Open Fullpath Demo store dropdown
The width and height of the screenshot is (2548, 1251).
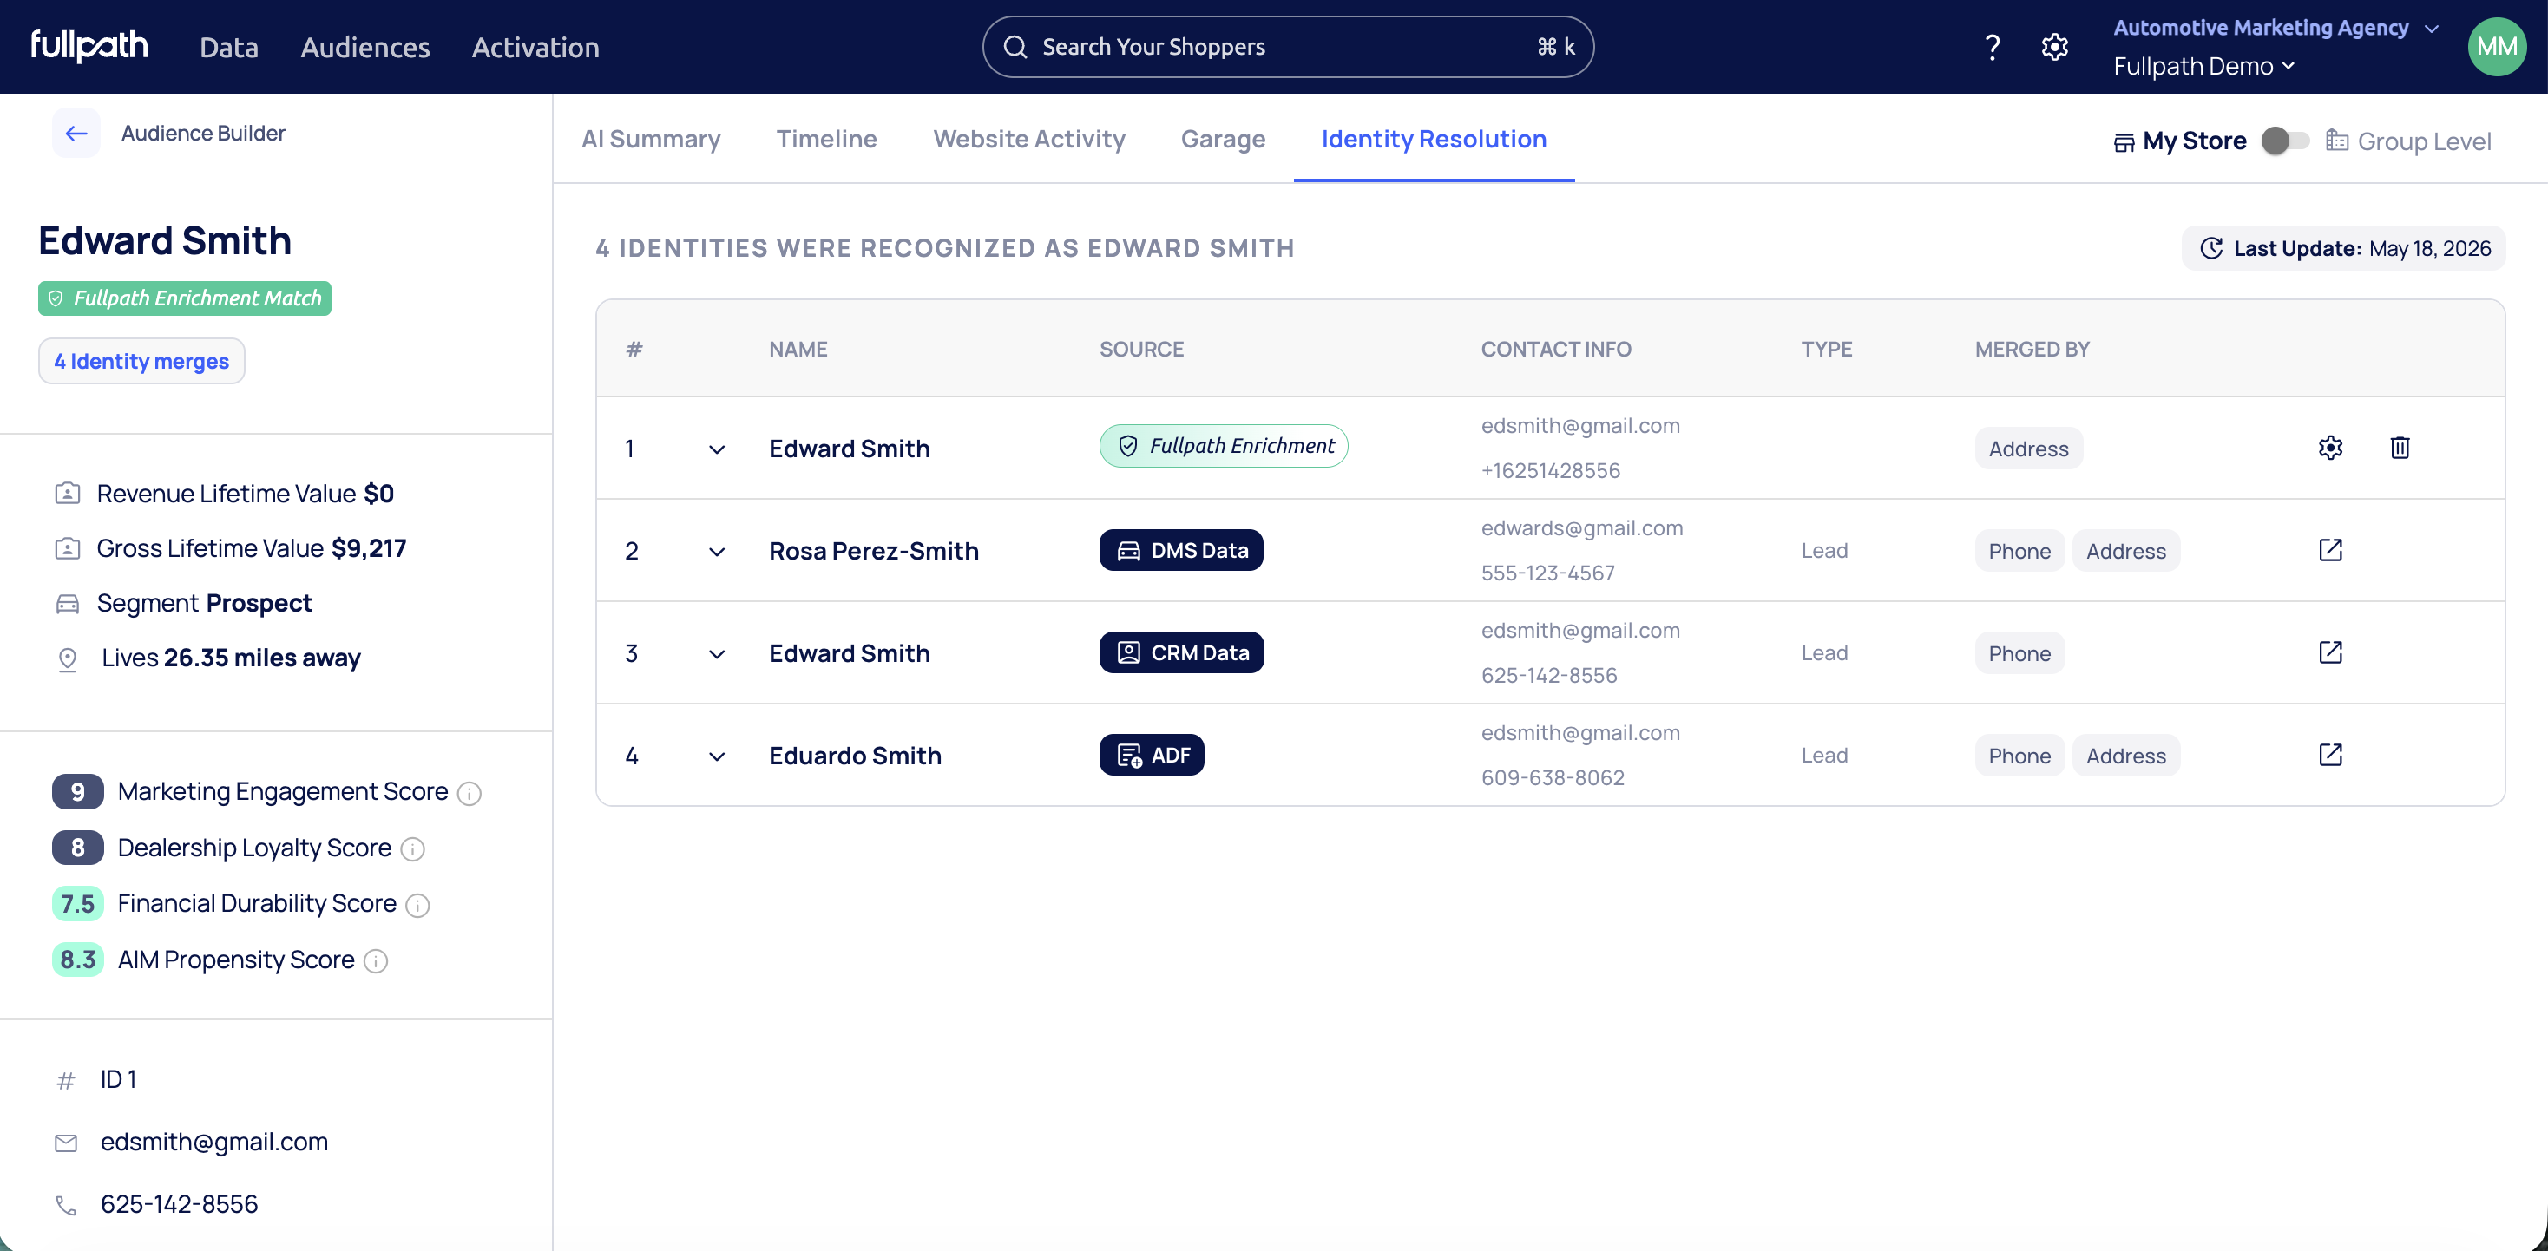click(2203, 66)
